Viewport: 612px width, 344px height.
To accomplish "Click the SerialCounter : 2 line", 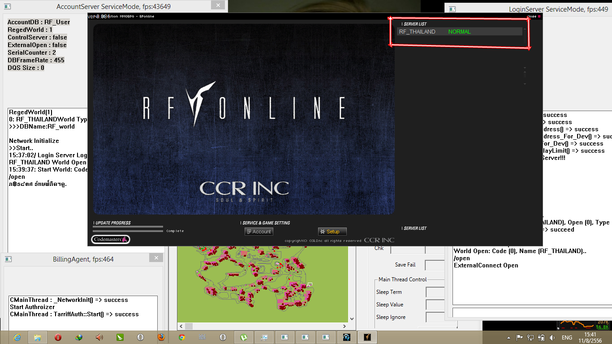I will (32, 52).
